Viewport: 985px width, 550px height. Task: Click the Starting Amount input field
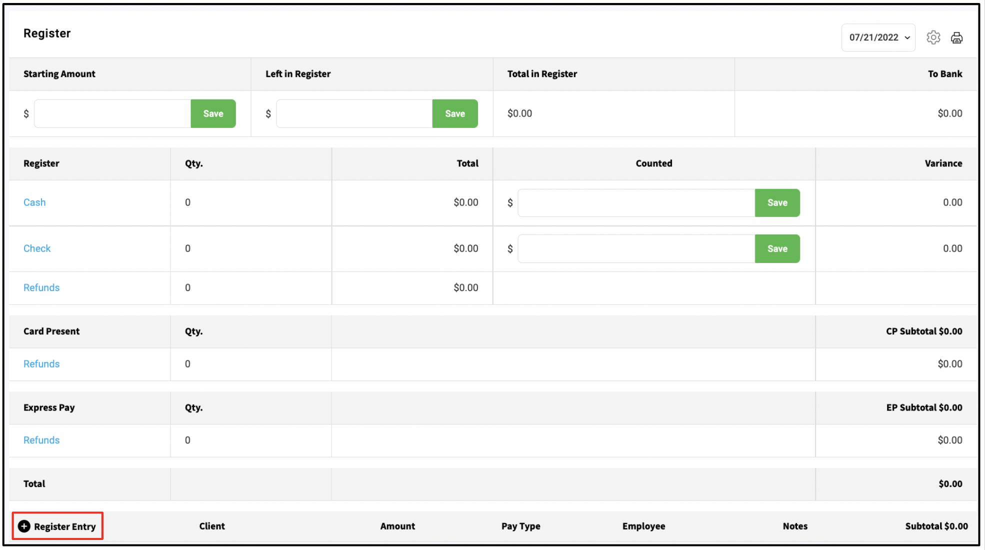pyautogui.click(x=112, y=113)
